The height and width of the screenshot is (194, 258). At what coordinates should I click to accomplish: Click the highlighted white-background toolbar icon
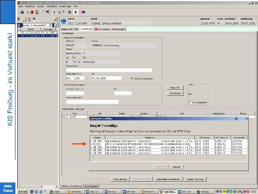(x=76, y=12)
